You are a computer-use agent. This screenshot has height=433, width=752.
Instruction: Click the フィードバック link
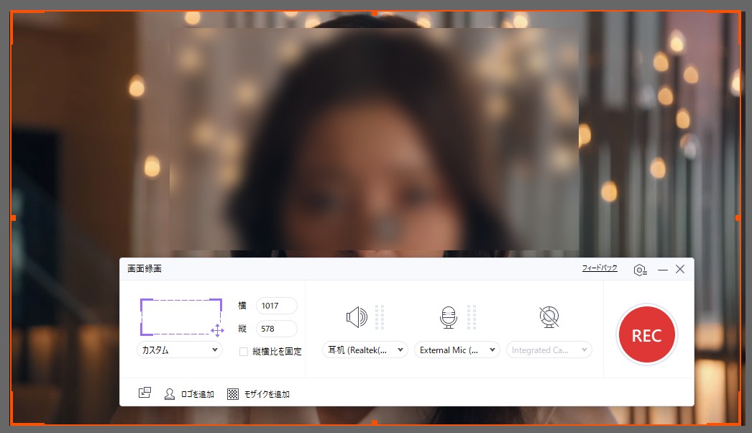600,268
